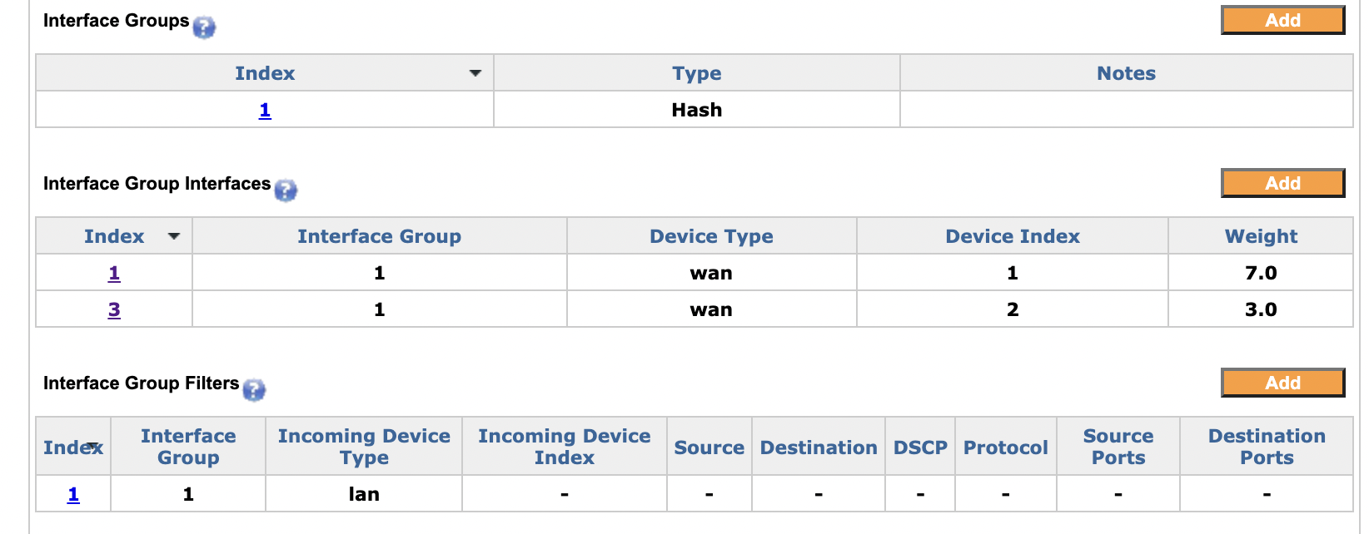Sort filters by Protocol header
The image size is (1369, 534).
(x=1005, y=447)
